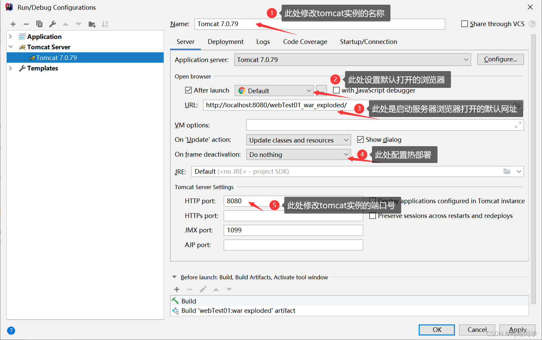Image resolution: width=542 pixels, height=340 pixels.
Task: Move before launch task up arrow
Action: [216, 289]
